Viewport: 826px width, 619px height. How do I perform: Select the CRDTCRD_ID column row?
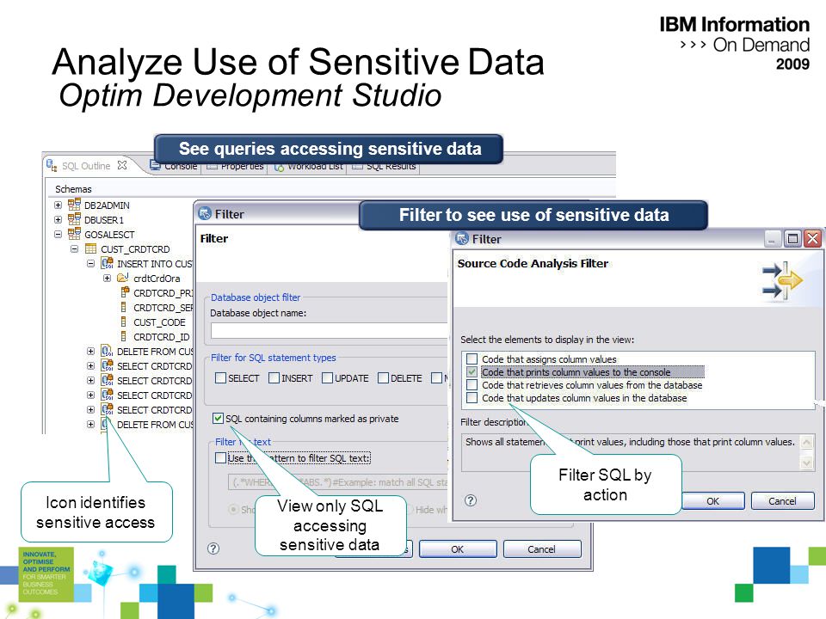(x=155, y=336)
